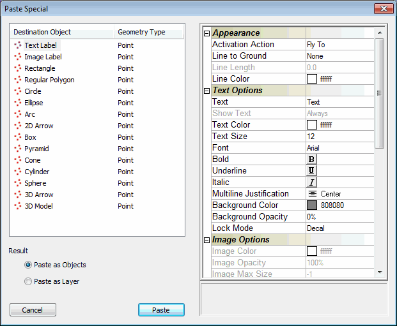Open the Line Color white swatch
Screen dimensions: 397x326
click(312, 79)
